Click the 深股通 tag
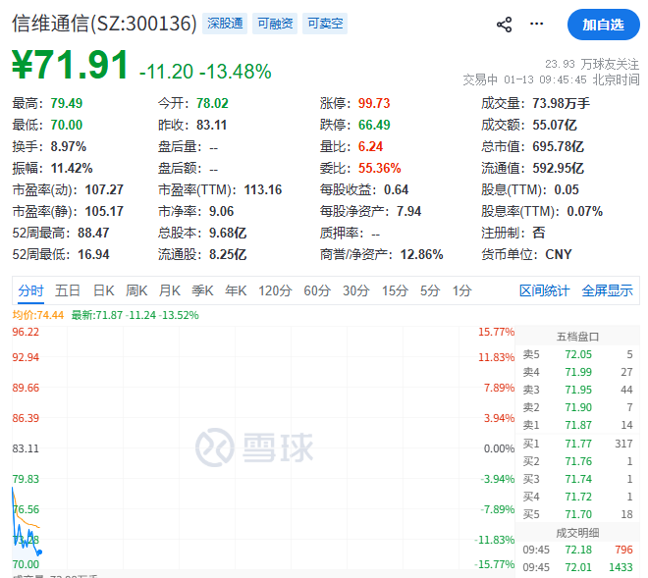 [x=225, y=24]
